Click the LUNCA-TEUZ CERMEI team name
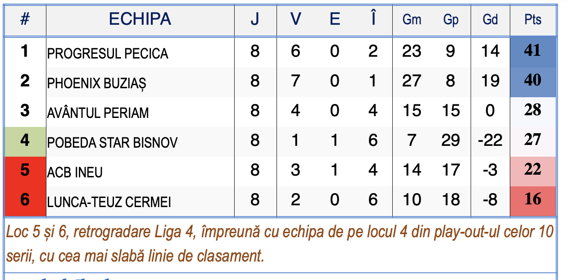Viewport: 567px width, 280px height. tap(109, 202)
